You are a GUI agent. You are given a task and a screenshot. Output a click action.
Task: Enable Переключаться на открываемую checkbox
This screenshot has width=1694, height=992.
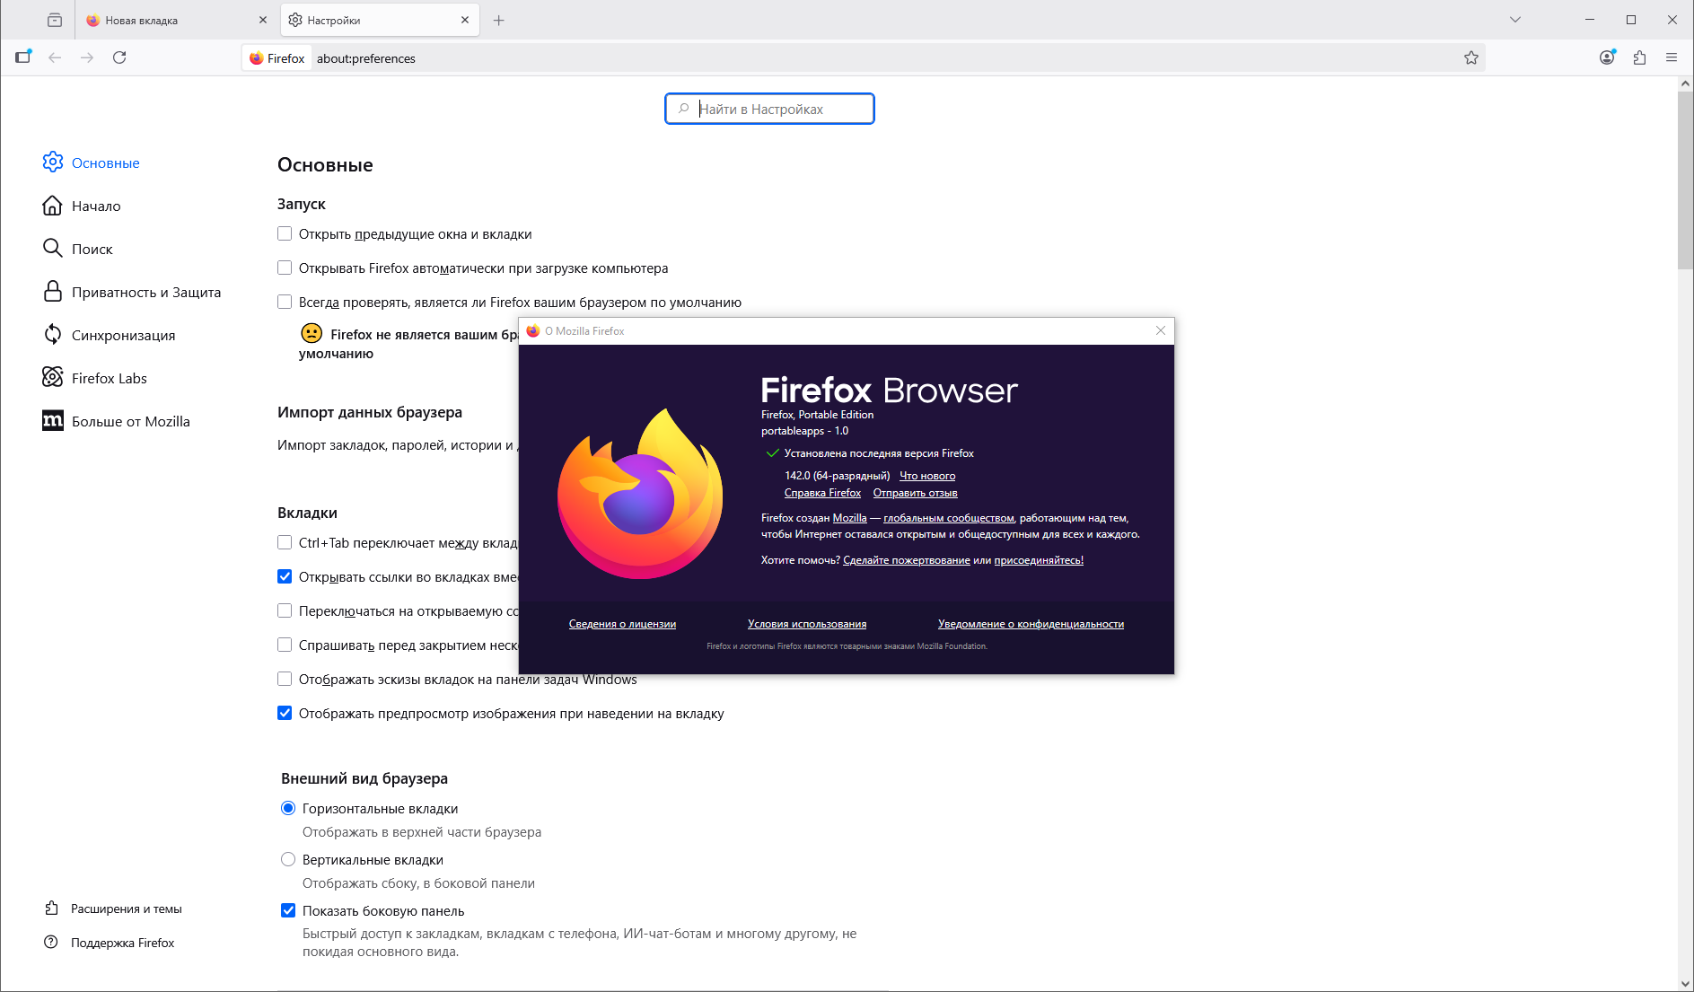click(x=285, y=610)
